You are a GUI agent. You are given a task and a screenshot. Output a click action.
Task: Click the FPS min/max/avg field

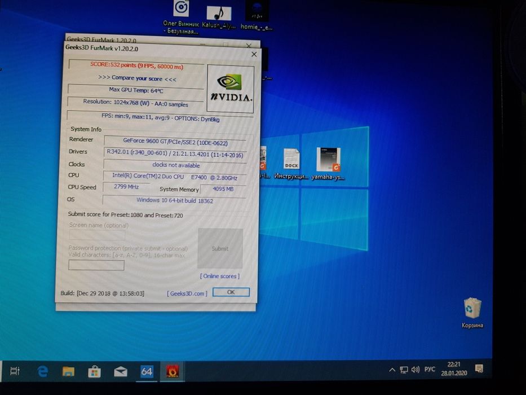pos(160,118)
